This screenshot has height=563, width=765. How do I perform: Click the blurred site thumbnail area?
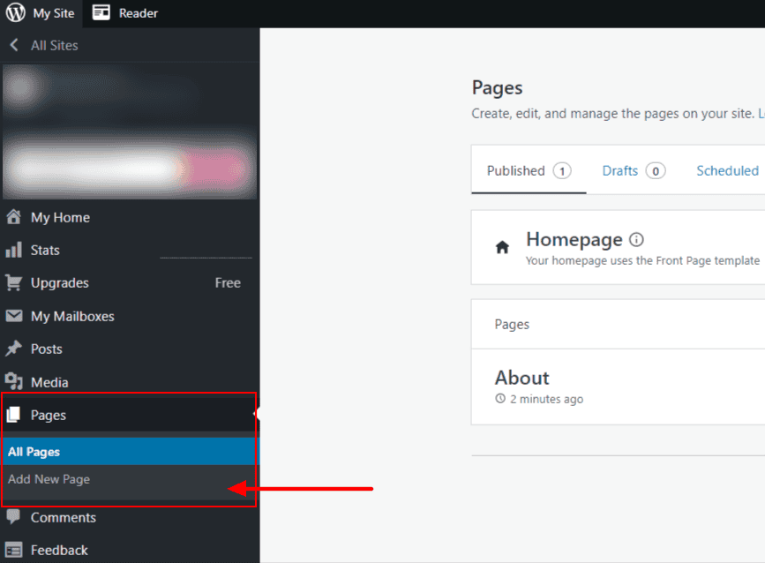point(130,131)
